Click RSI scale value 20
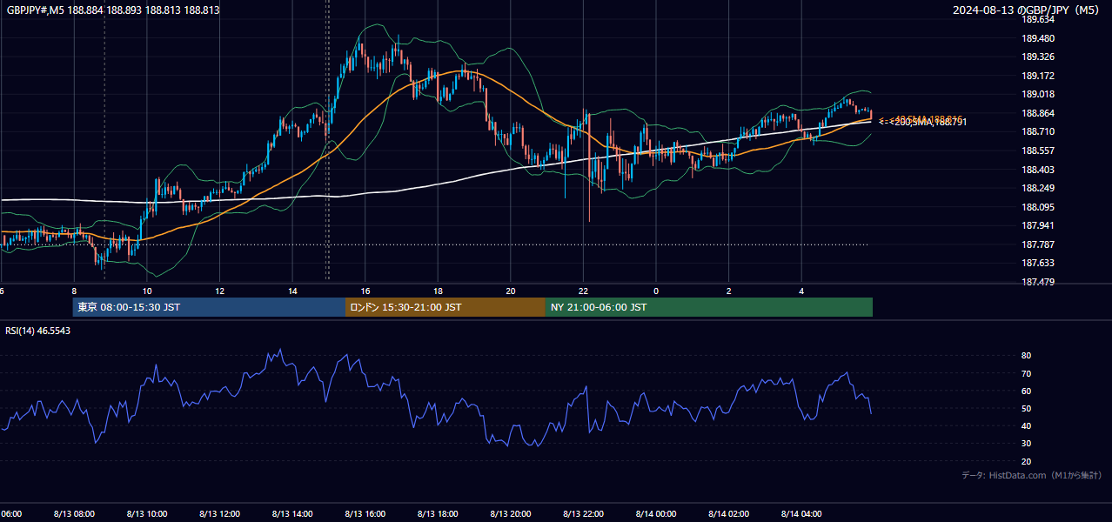This screenshot has height=522, width=1112. click(x=1026, y=461)
